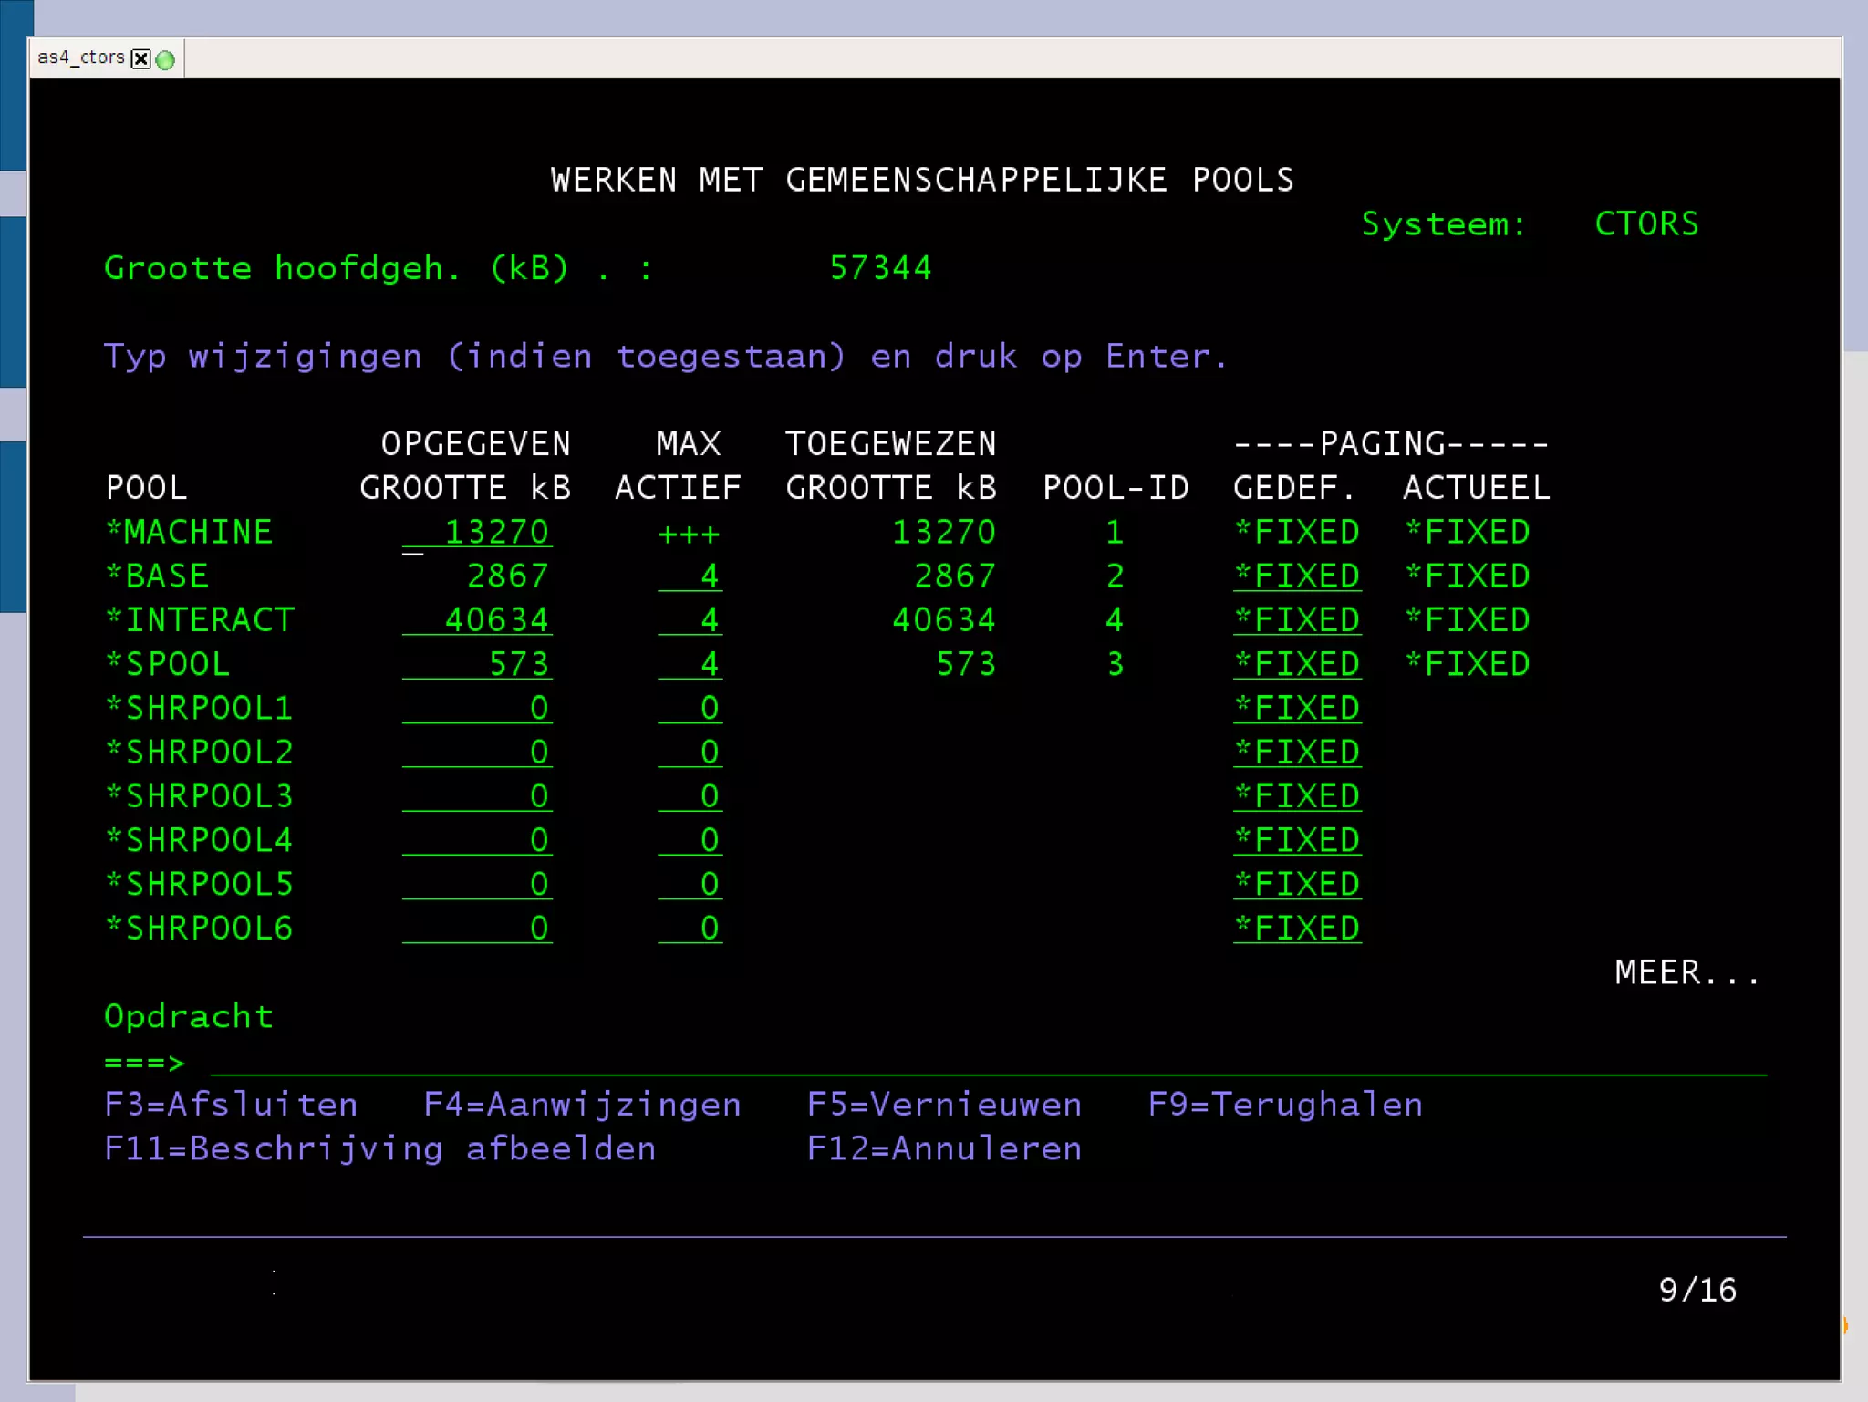Click the *SHRPOOL1 size input field
This screenshot has width=1868, height=1402.
(477, 709)
